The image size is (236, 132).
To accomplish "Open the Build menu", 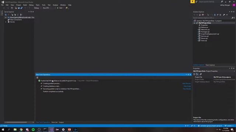I will [25, 5].
